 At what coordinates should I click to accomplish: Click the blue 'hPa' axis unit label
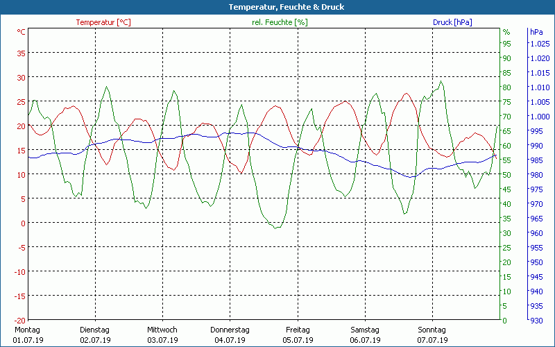pos(536,32)
